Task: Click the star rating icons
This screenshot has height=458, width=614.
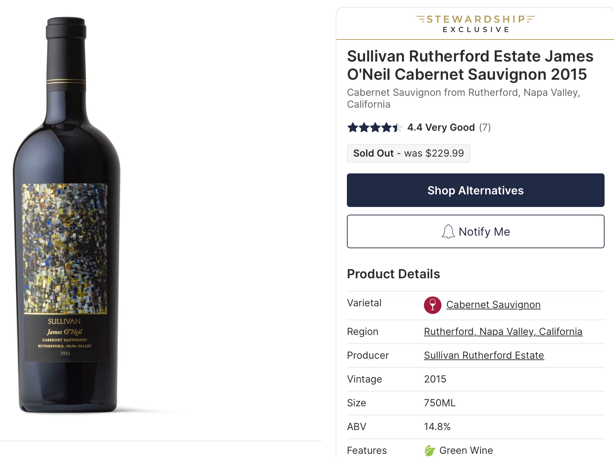Action: (375, 128)
